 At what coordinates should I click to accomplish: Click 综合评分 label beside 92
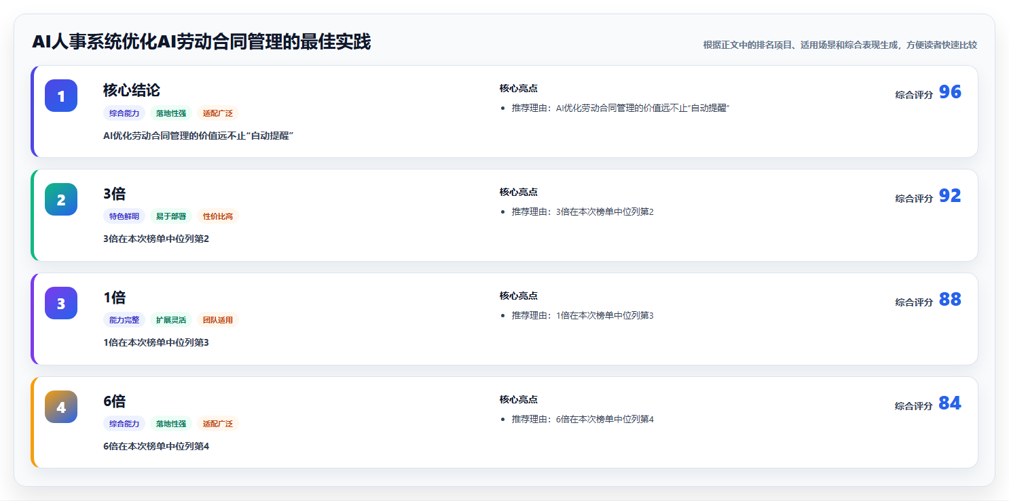point(914,199)
